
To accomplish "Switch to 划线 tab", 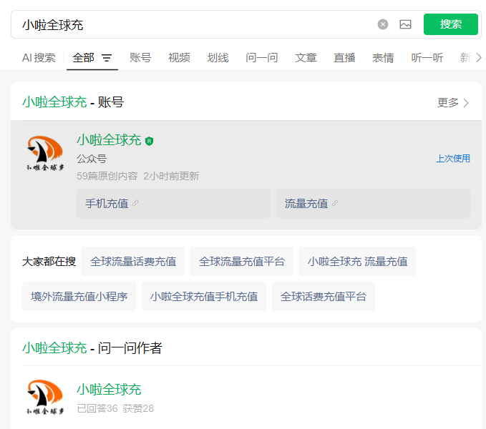I will pyautogui.click(x=218, y=58).
